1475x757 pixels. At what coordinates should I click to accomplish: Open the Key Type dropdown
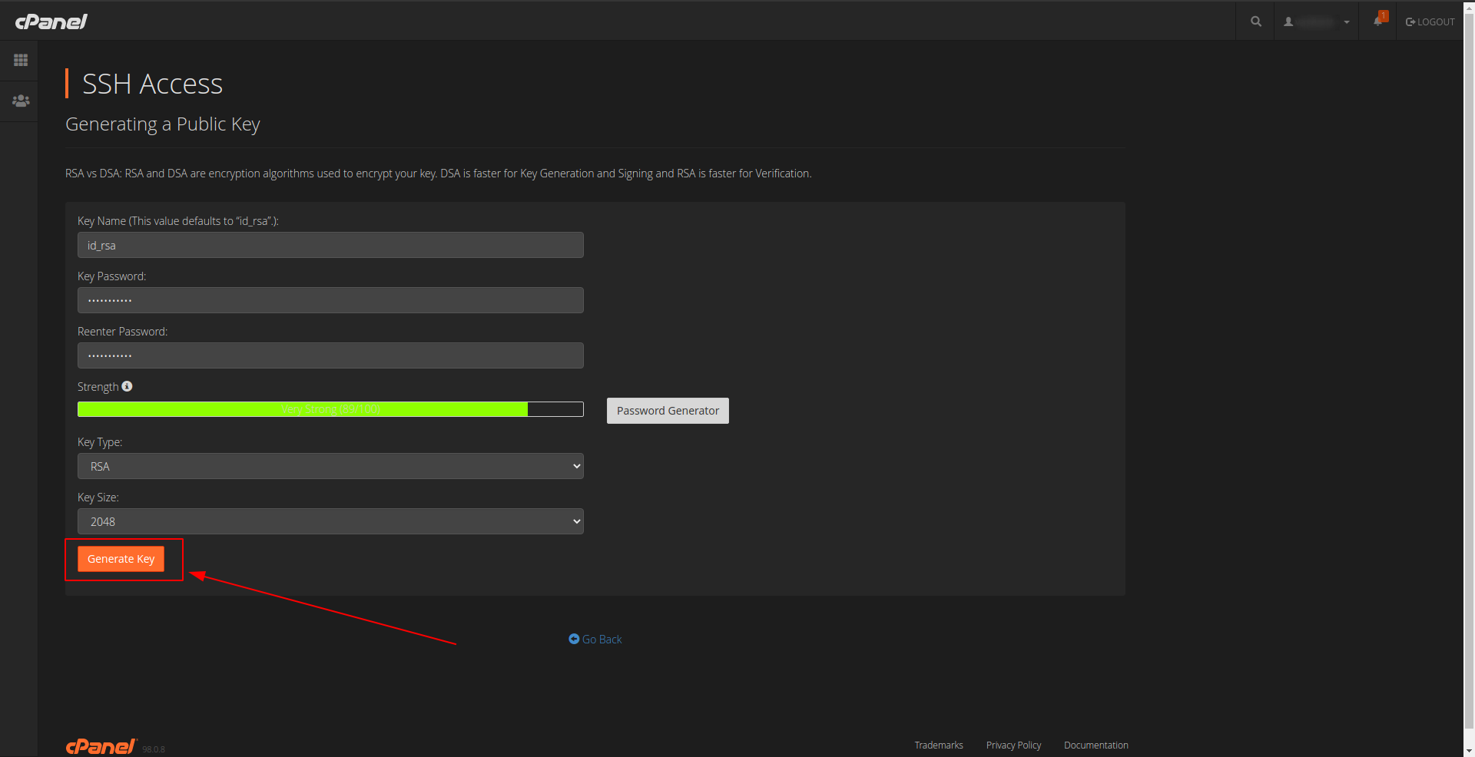330,466
